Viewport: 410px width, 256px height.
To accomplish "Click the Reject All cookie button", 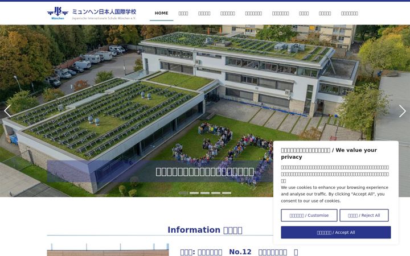I will [x=364, y=215].
